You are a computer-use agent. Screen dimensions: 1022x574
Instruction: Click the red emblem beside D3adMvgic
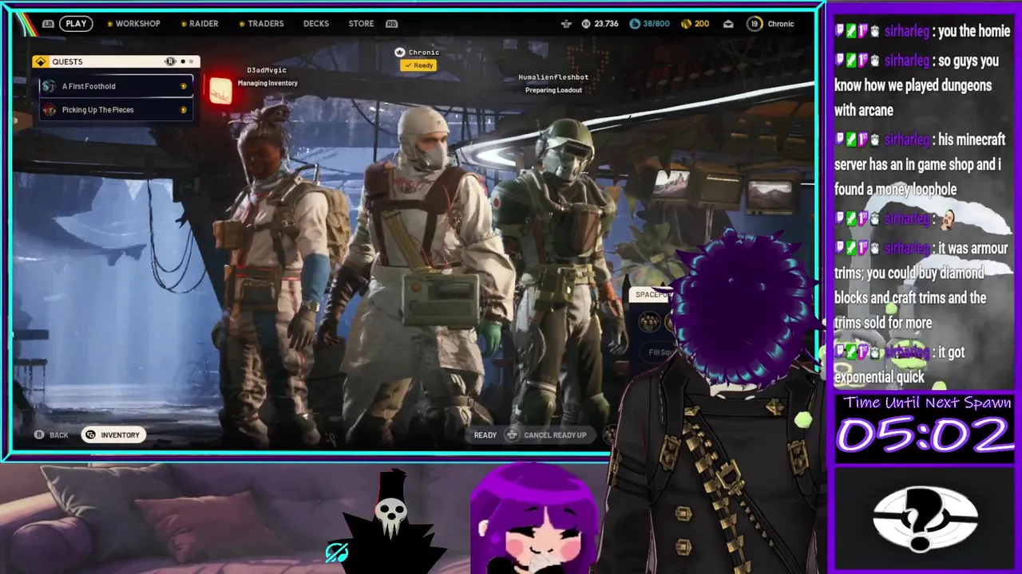tap(220, 91)
